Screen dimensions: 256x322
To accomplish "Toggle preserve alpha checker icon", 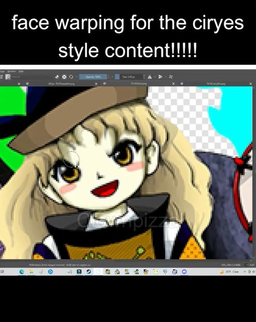I will coord(64,76).
